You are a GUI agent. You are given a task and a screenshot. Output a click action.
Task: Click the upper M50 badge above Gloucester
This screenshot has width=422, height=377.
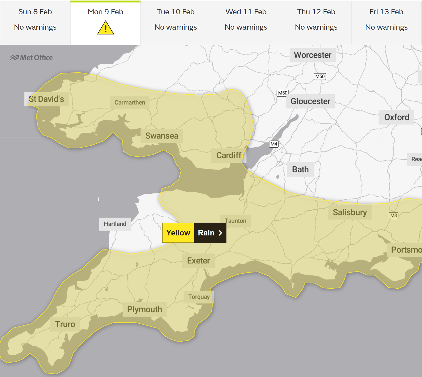[320, 77]
